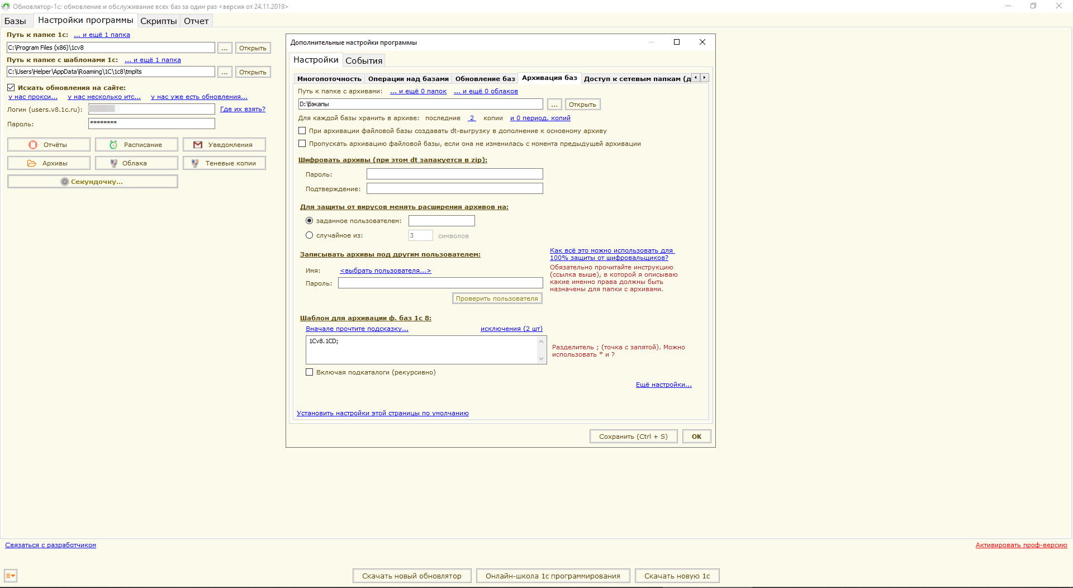Click the orange menu icon at bottom left
Image resolution: width=1073 pixels, height=588 pixels.
coord(10,575)
